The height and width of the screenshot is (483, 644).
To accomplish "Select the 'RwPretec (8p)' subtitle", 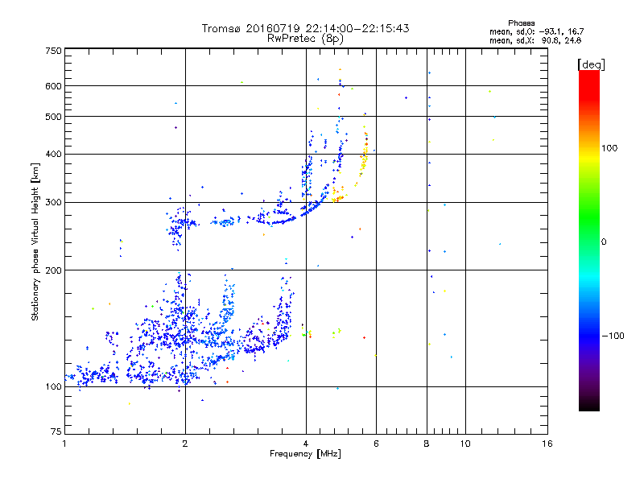I will (x=305, y=39).
